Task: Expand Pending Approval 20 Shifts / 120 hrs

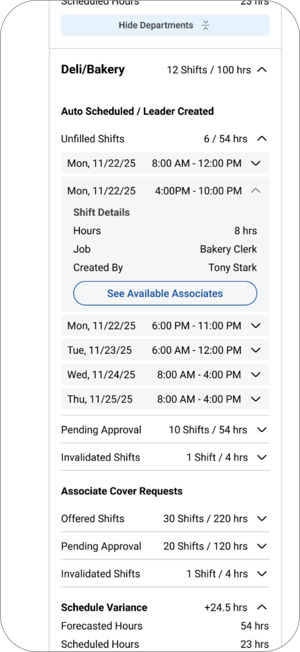Action: (262, 546)
